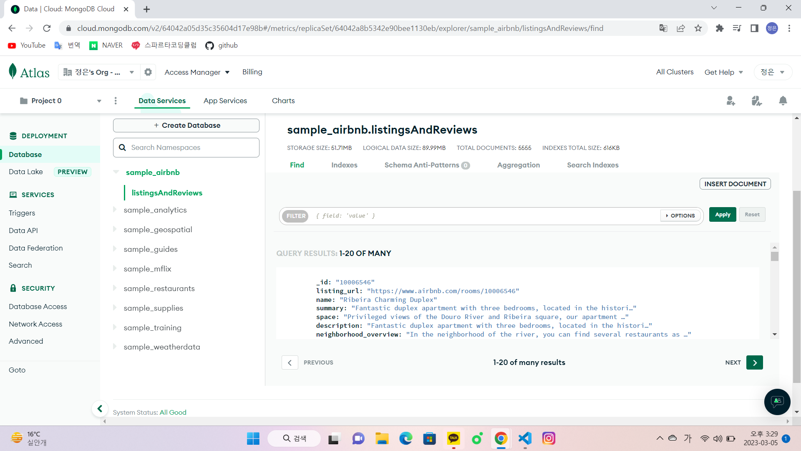Open the Access Manager dropdown
This screenshot has width=801, height=451.
197,72
